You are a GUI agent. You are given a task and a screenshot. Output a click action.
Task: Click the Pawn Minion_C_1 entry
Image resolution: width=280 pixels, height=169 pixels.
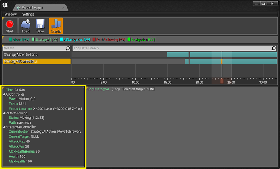[x=22, y=99]
